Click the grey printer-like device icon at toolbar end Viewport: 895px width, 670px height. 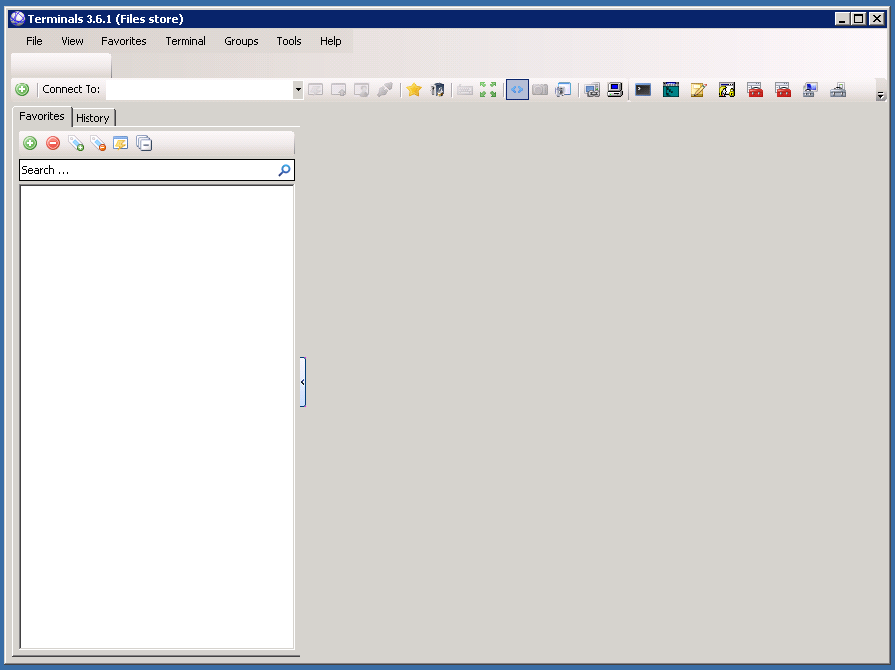pyautogui.click(x=838, y=89)
